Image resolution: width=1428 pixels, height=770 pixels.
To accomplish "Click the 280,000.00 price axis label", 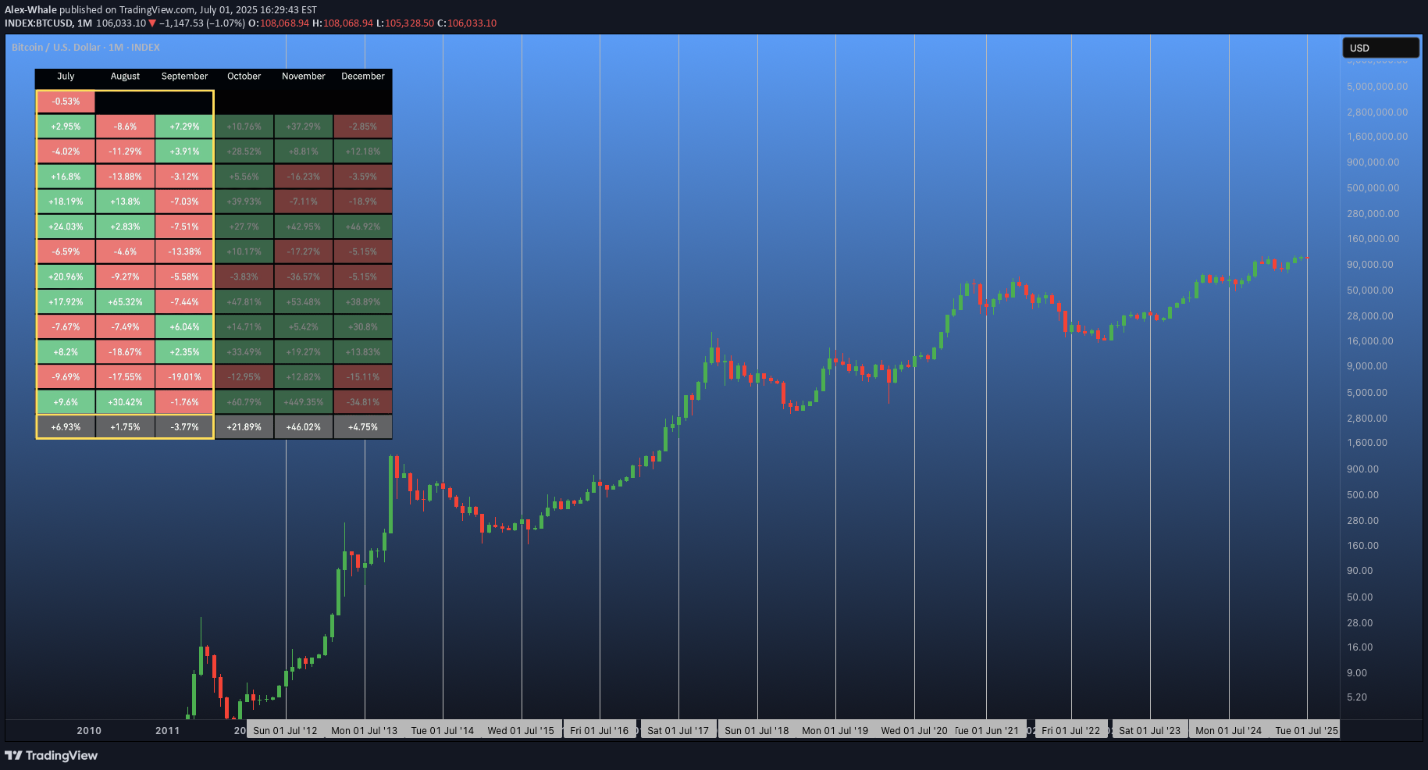I will point(1373,214).
